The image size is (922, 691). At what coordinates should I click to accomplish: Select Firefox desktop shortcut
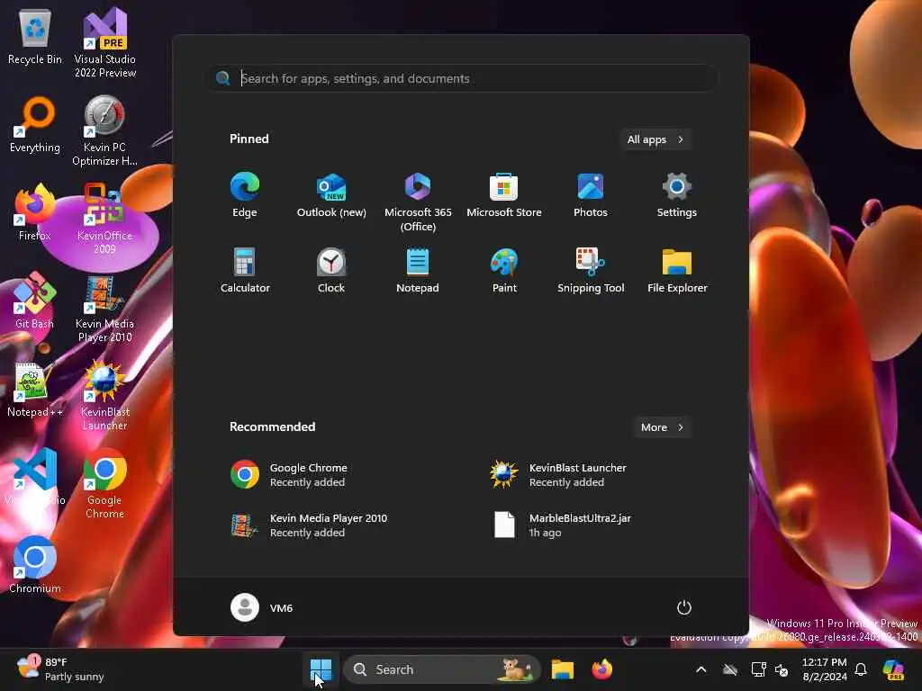(35, 212)
